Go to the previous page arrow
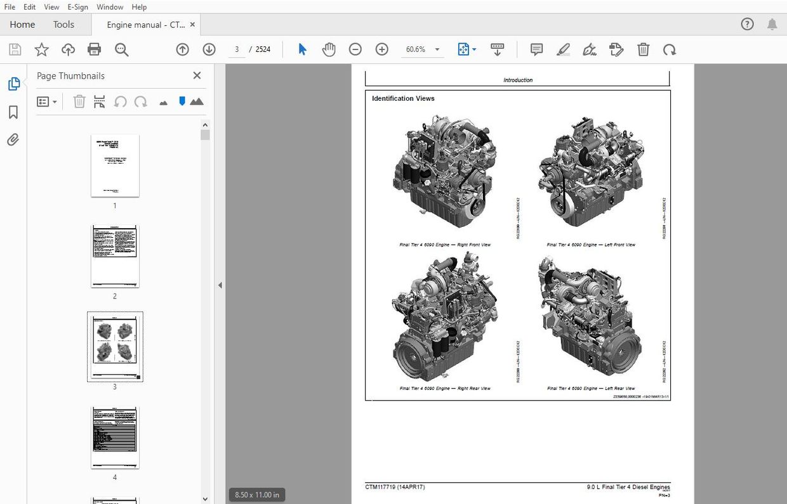Screen dimensions: 787x504 point(183,49)
